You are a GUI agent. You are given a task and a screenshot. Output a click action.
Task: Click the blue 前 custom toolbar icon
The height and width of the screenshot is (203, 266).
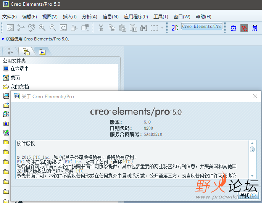[255, 28]
